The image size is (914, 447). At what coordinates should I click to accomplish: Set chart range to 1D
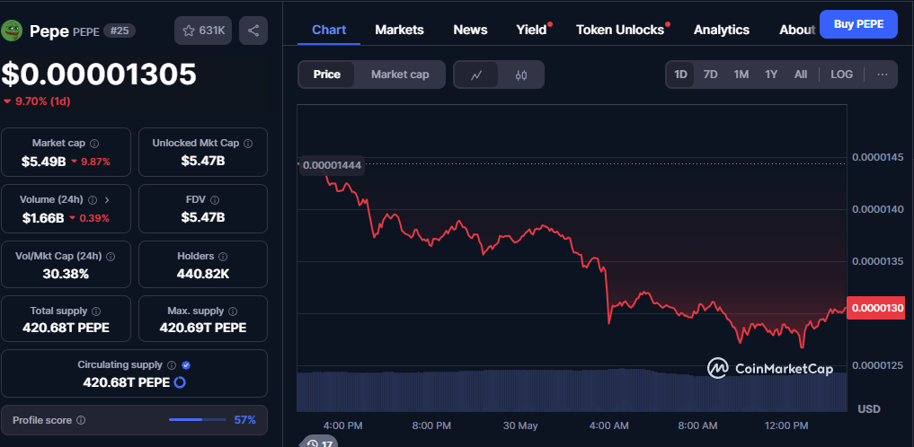coord(680,74)
